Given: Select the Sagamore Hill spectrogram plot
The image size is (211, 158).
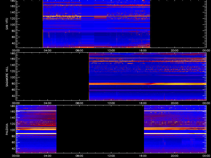Looking at the screenshot, I should click(148, 76).
